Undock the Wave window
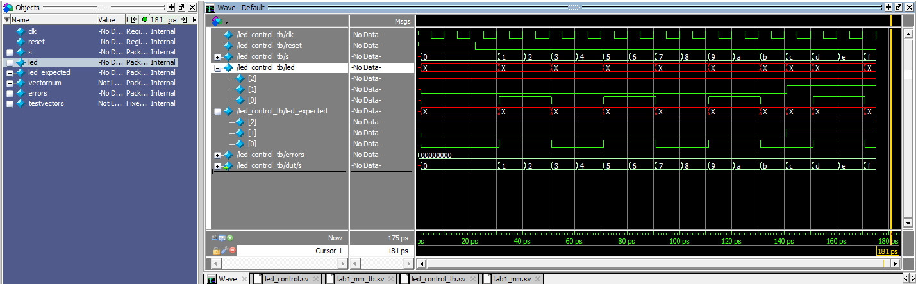 coord(898,7)
